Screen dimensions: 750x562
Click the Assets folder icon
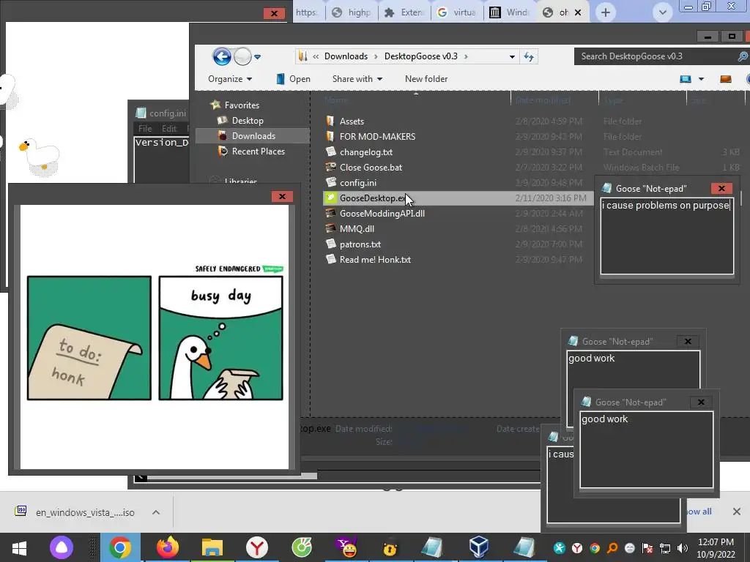(x=330, y=121)
